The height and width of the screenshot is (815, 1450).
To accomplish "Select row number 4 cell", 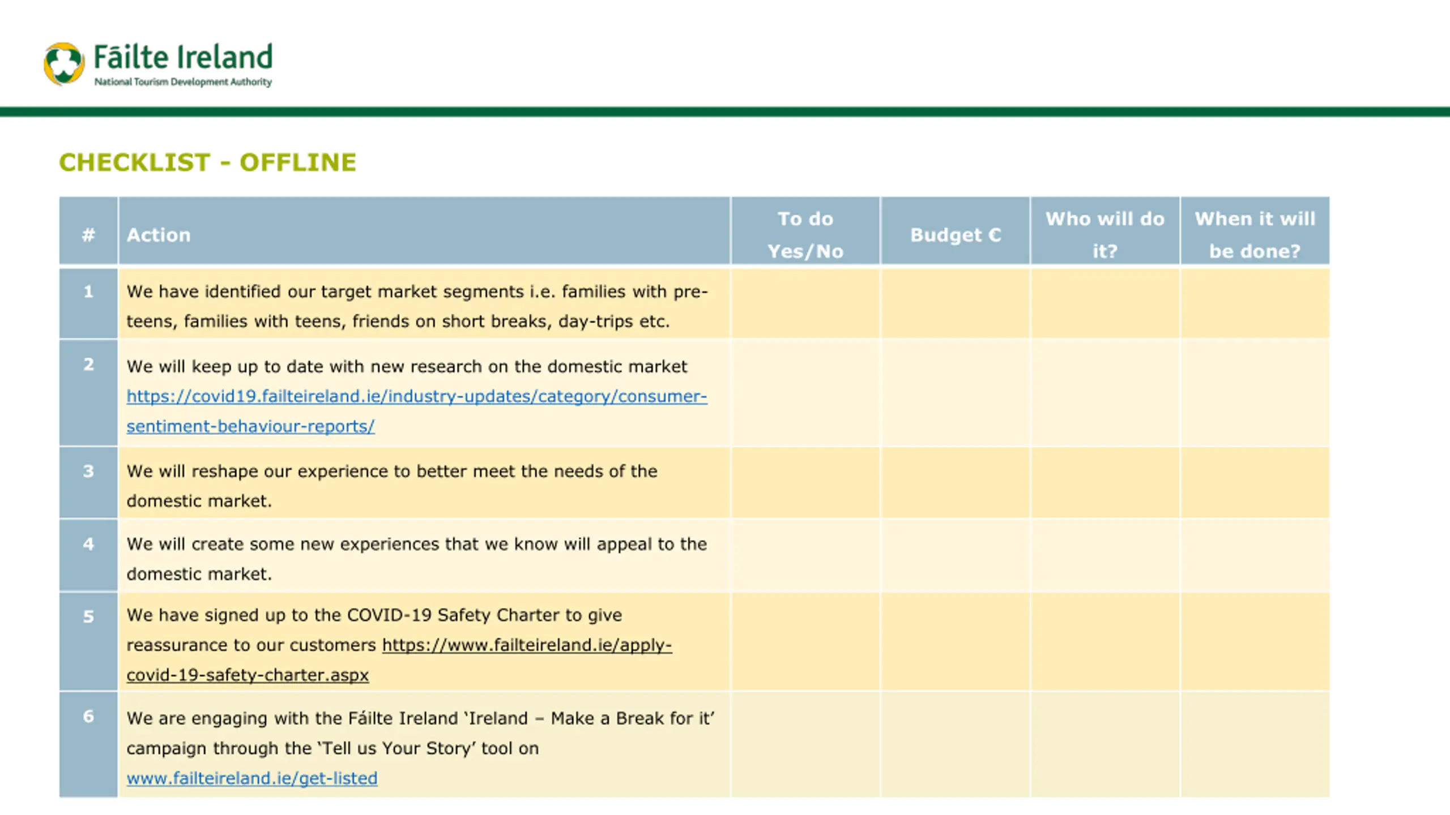I will [88, 556].
